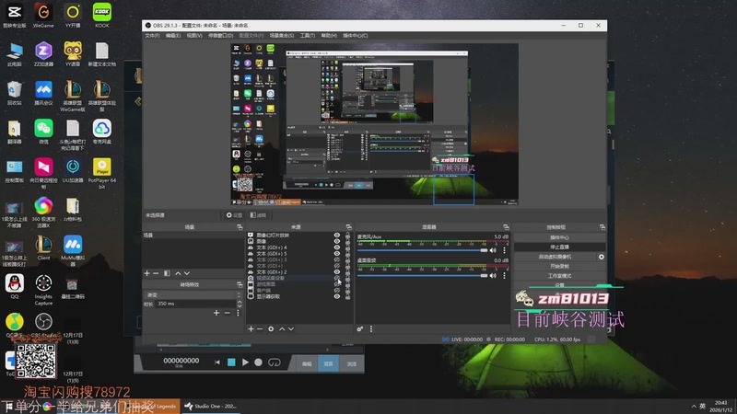Open desktop audio channel three-dot options

coord(504,275)
